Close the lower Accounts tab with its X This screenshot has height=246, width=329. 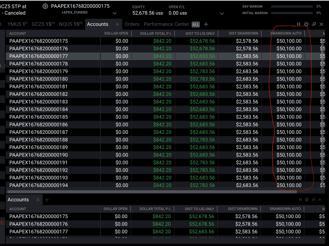tap(38, 200)
